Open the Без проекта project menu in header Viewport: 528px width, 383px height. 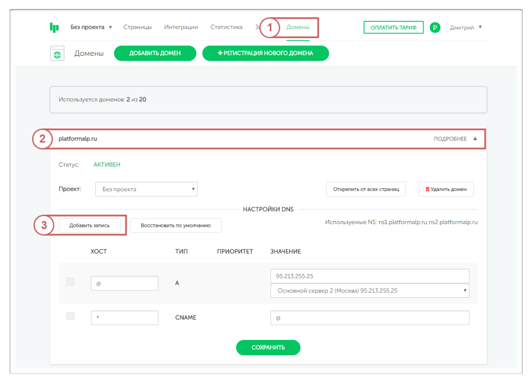point(91,27)
